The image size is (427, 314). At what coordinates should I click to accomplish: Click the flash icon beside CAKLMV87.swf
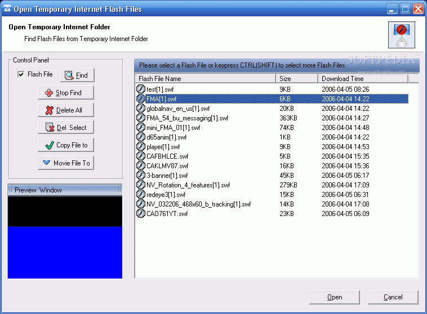[x=140, y=165]
